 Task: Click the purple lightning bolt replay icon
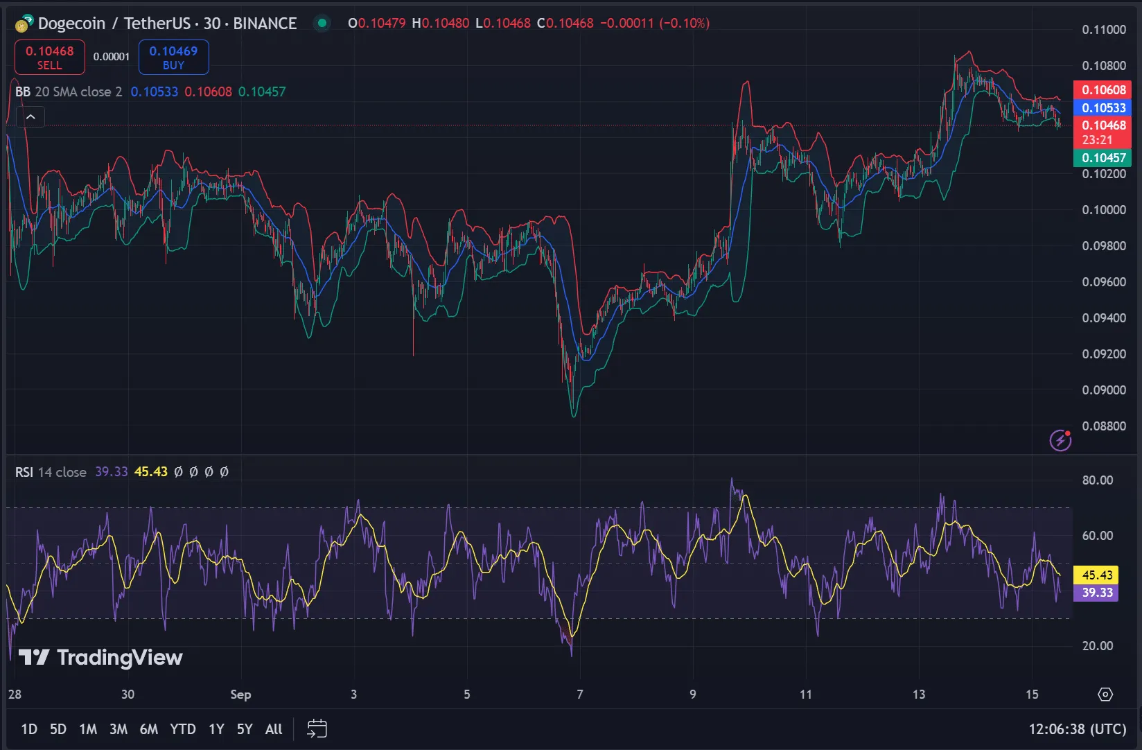coord(1060,439)
